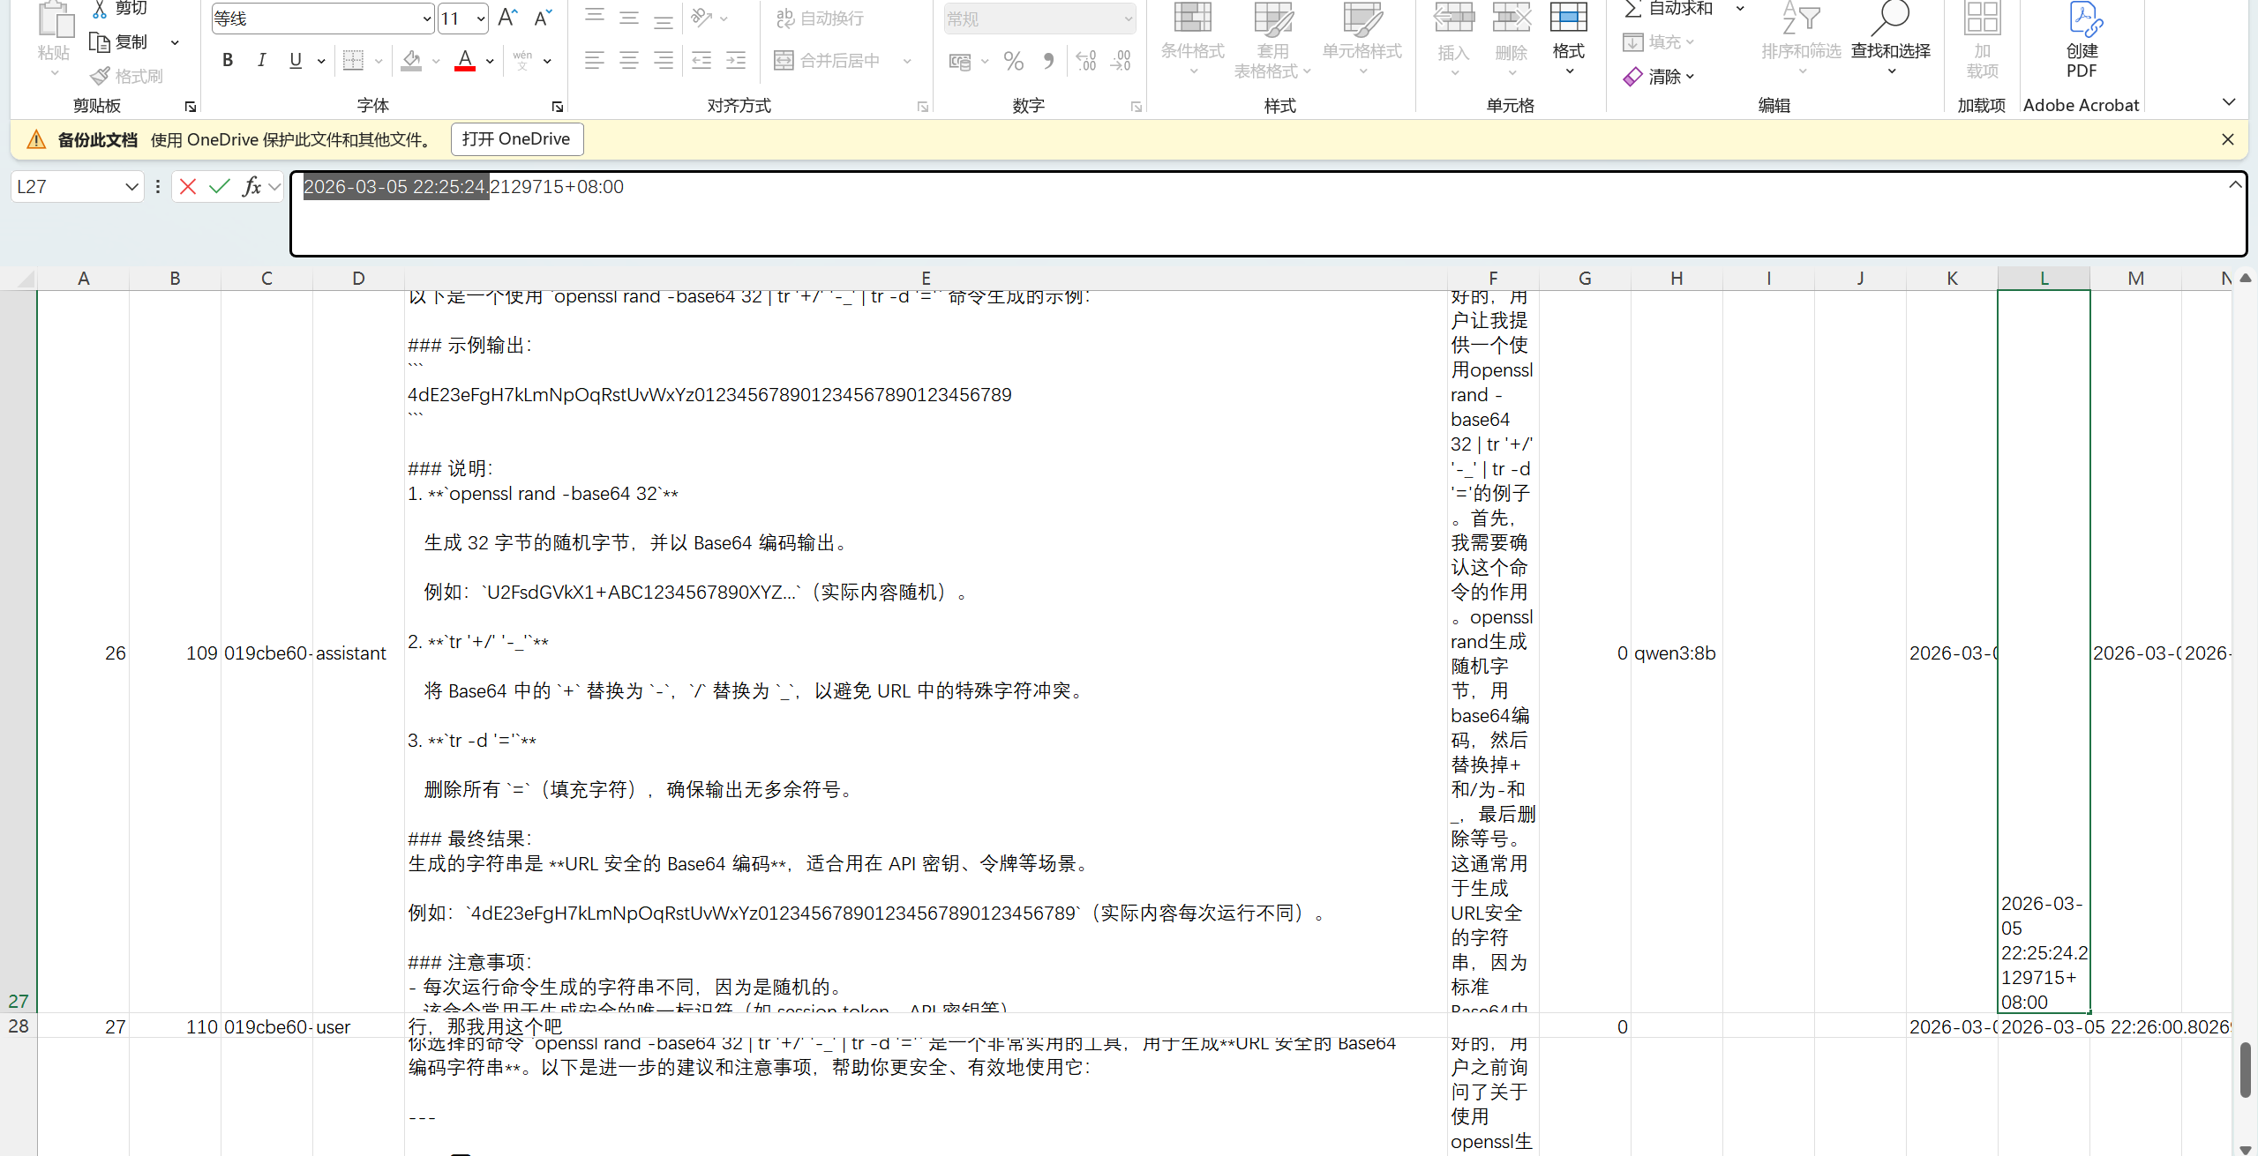This screenshot has height=1156, width=2258.
Task: Toggle Wrap Text (自动换行)
Action: click(x=821, y=19)
